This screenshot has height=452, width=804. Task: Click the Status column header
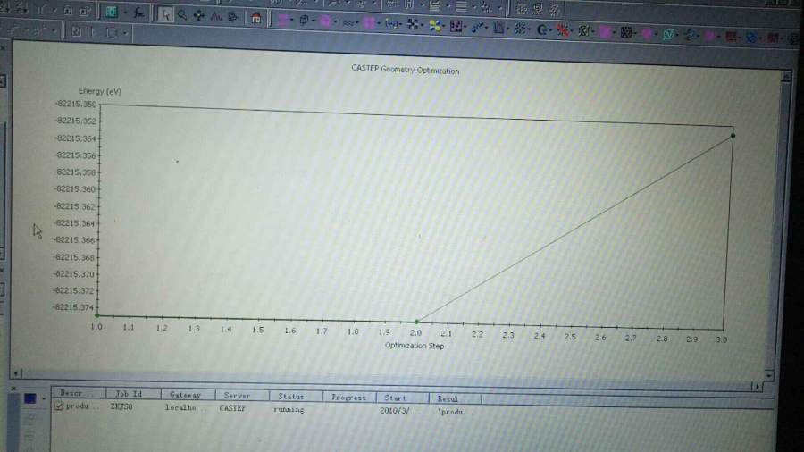[296, 397]
